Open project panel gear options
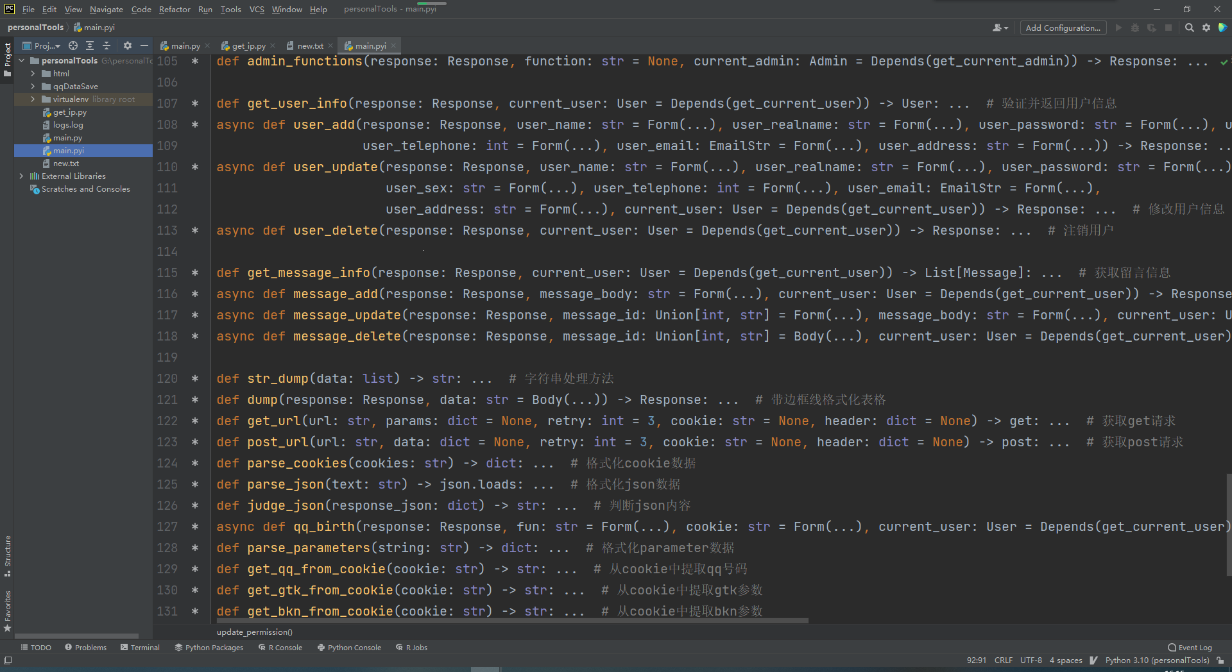The height and width of the screenshot is (672, 1232). [127, 46]
